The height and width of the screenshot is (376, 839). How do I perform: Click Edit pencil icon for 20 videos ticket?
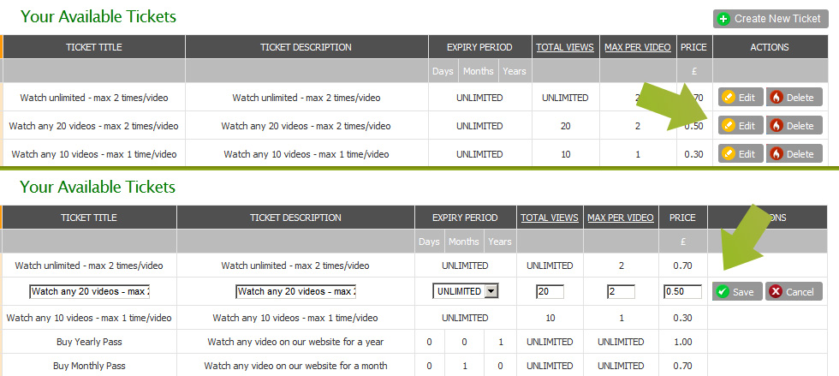pyautogui.click(x=729, y=126)
